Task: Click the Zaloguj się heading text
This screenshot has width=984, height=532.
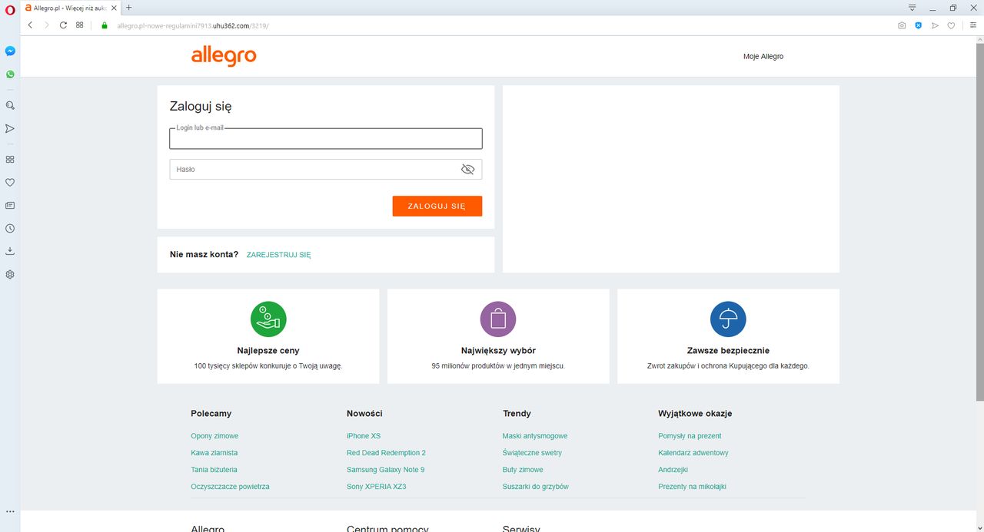Action: (201, 107)
